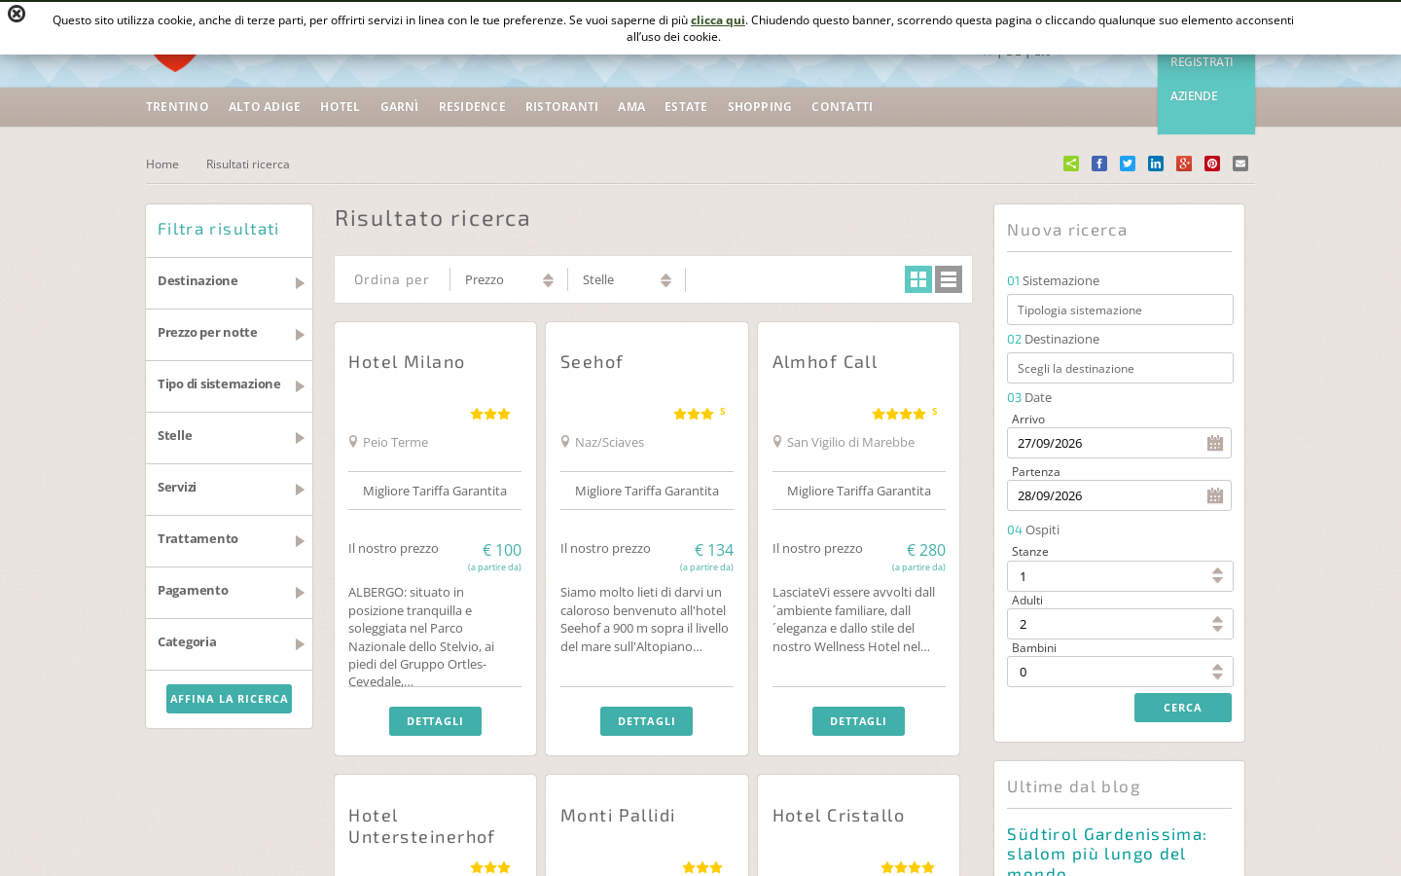View Dettagli for Almhof Call
Viewport: 1401px width, 876px height.
pos(858,721)
